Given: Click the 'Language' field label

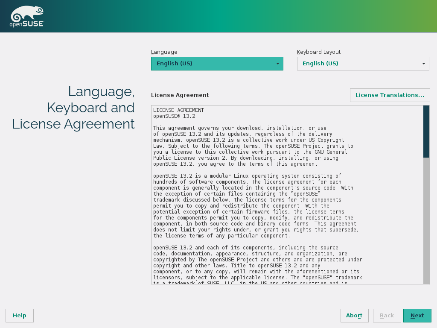Looking at the screenshot, I should click(164, 52).
